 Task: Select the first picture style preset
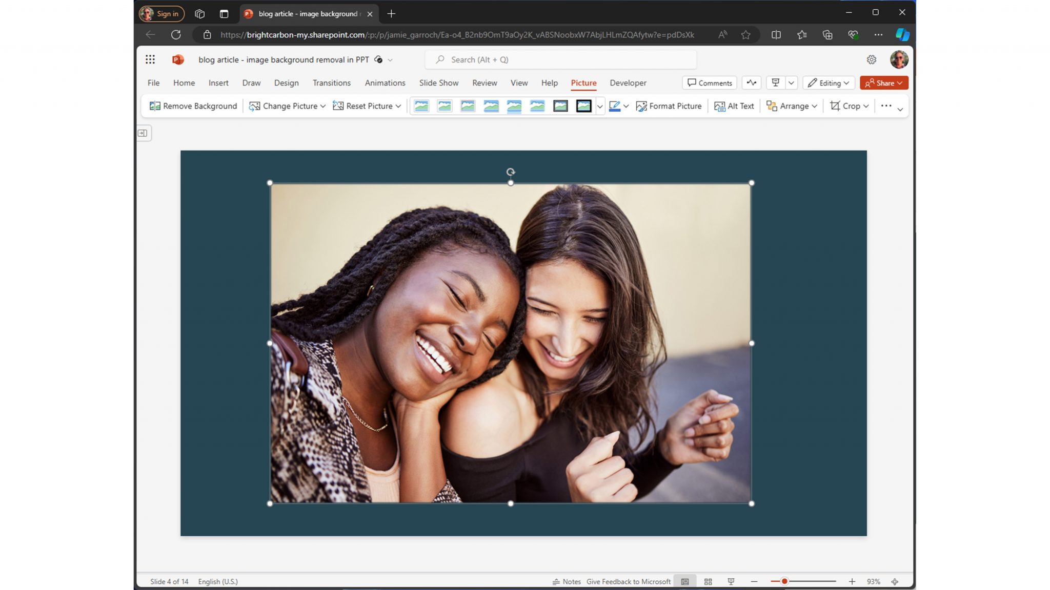click(421, 106)
